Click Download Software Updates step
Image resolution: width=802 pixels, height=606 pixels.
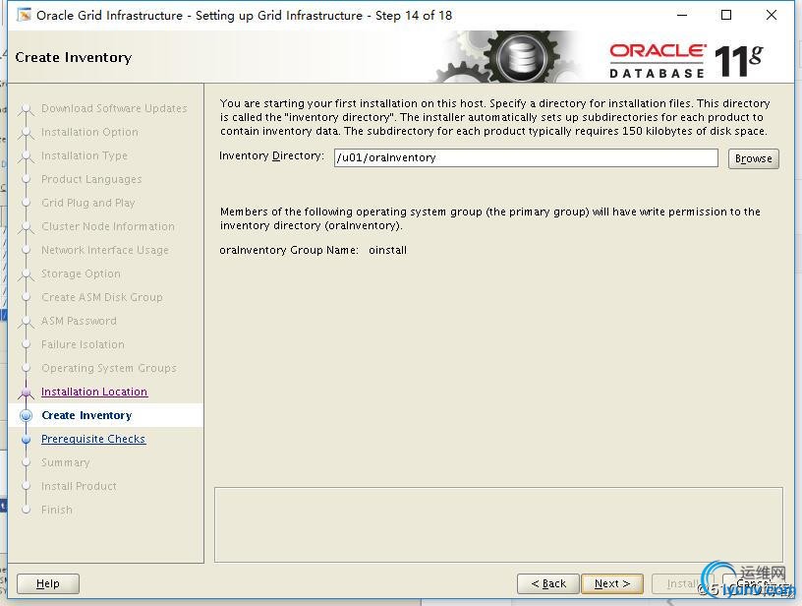click(x=114, y=108)
